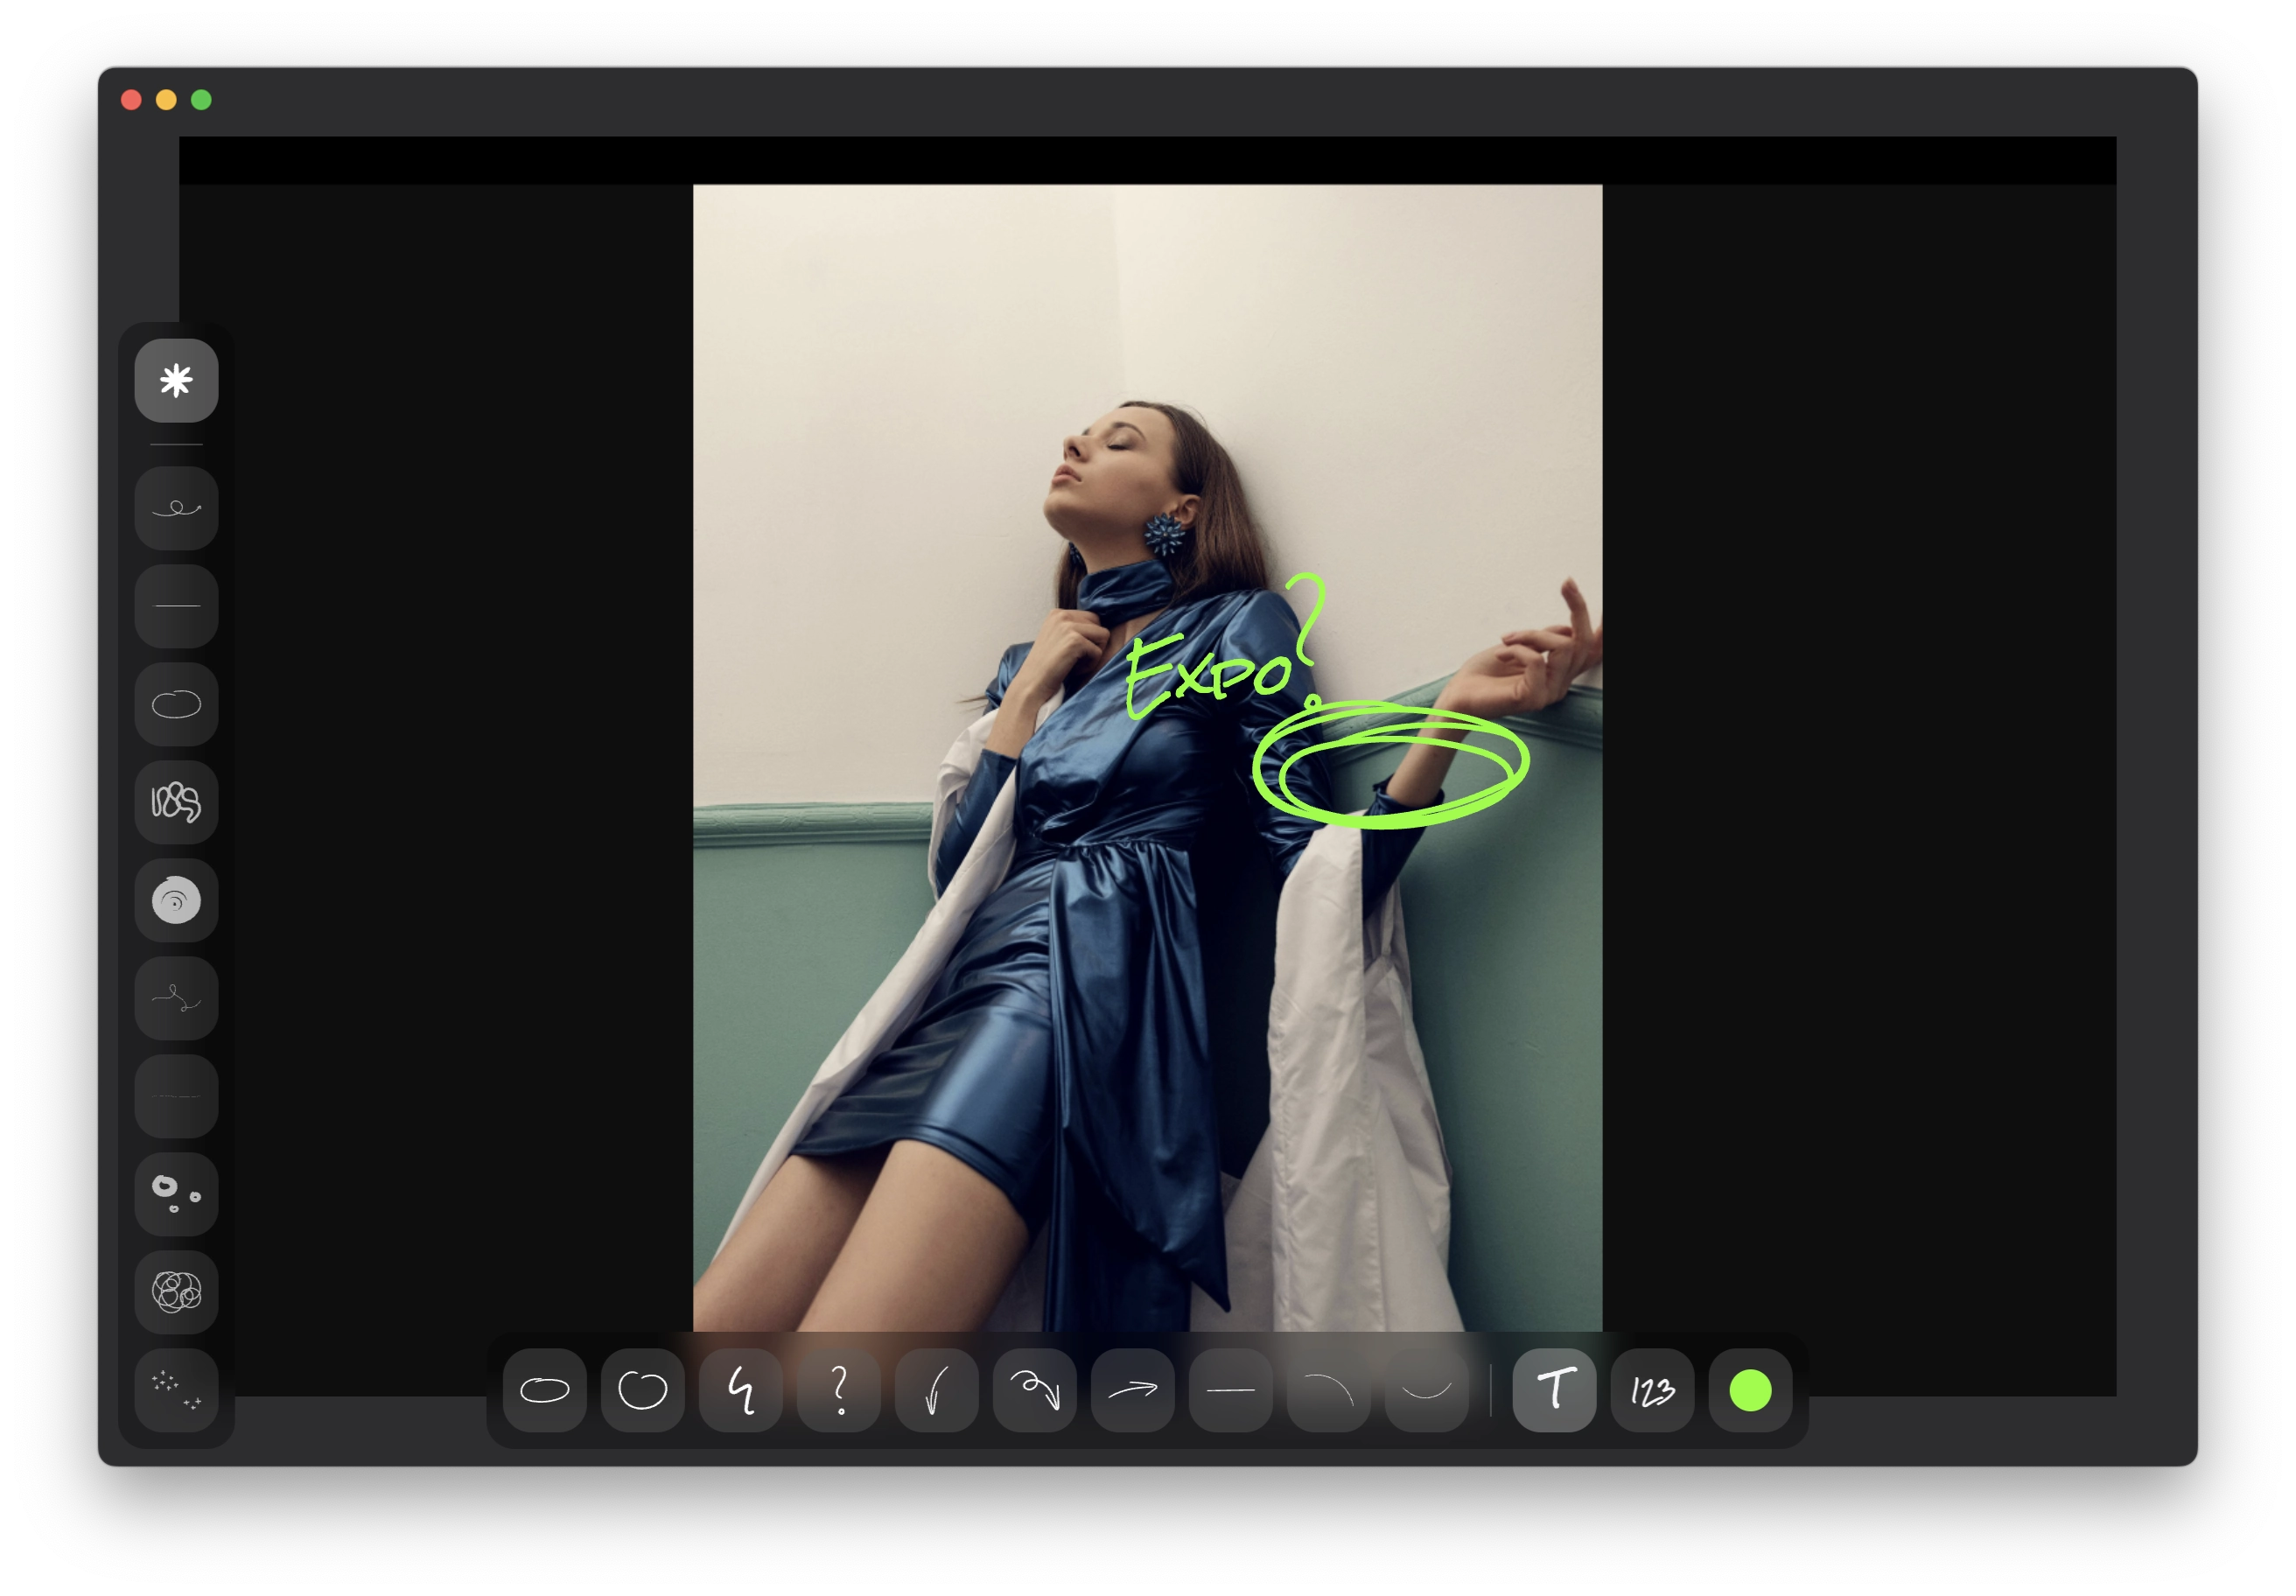Insert the looped arrow stamp

pyautogui.click(x=1035, y=1390)
